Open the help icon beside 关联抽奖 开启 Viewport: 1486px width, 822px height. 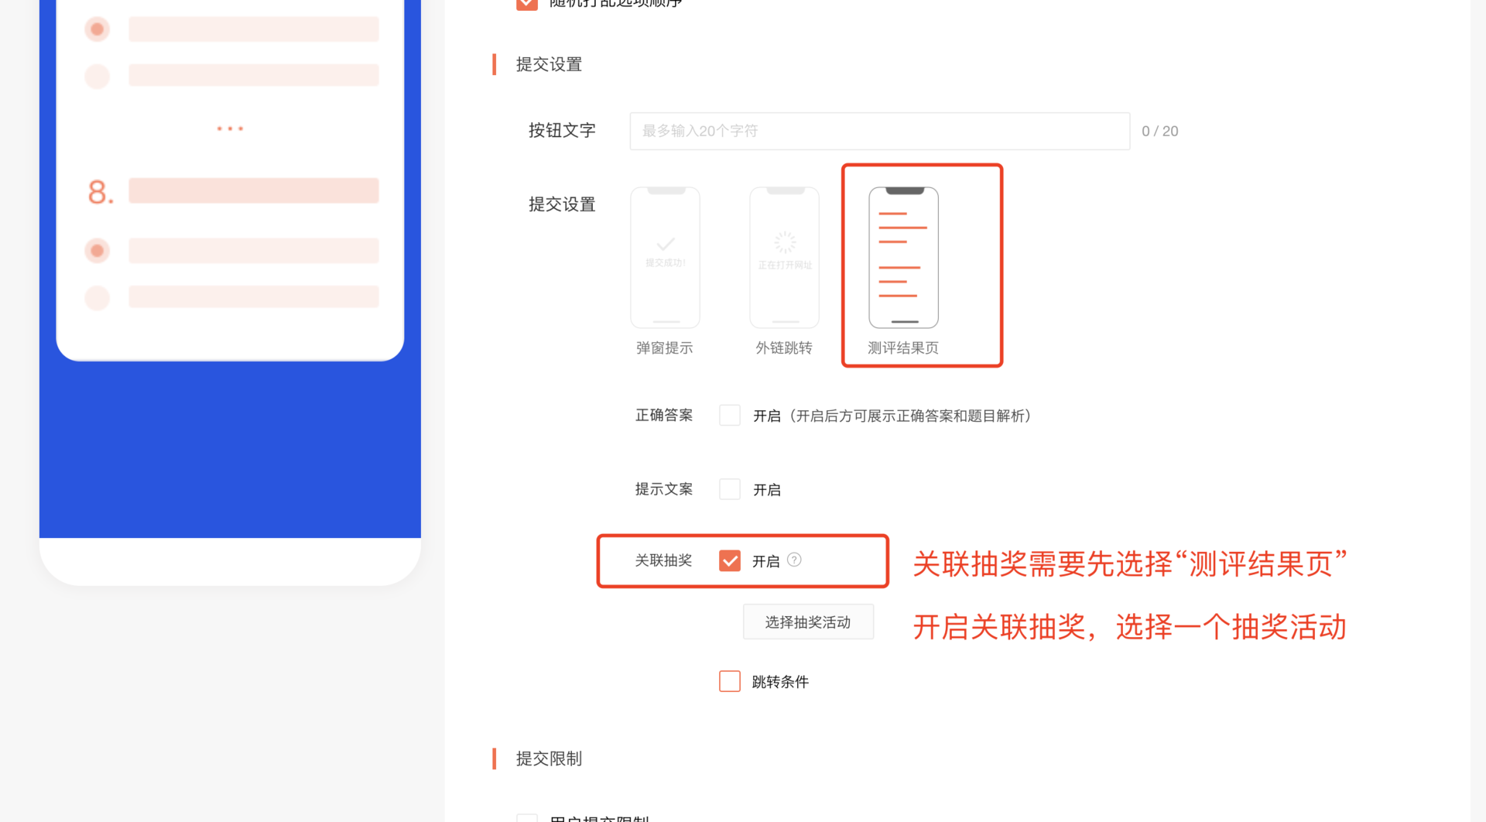794,560
